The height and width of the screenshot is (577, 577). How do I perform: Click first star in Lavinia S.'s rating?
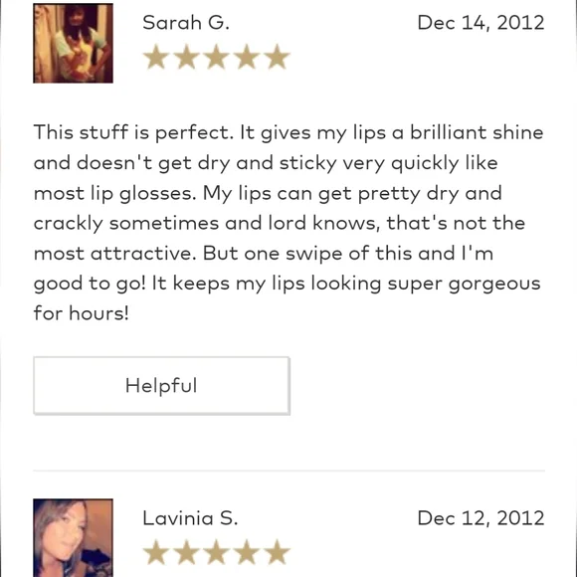(x=156, y=552)
